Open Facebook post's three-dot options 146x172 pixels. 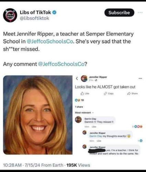click(140, 78)
